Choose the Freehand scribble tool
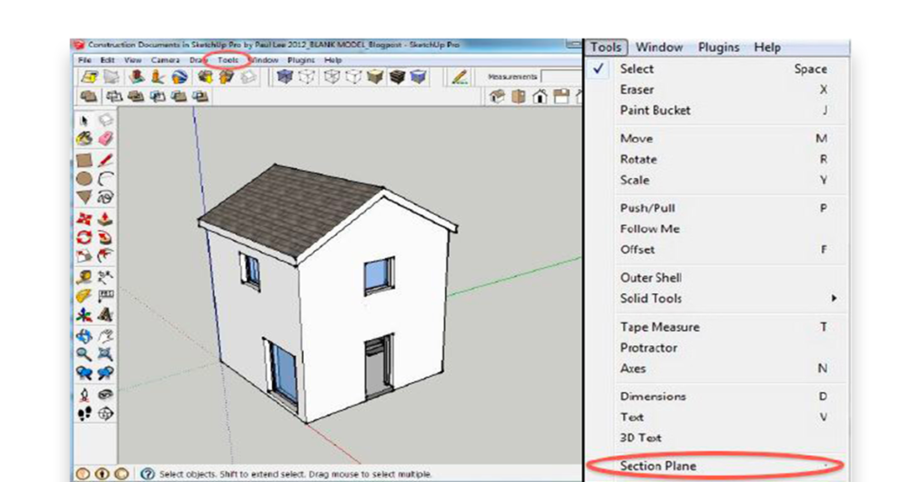Viewport: 921px width, 482px height. tap(106, 197)
